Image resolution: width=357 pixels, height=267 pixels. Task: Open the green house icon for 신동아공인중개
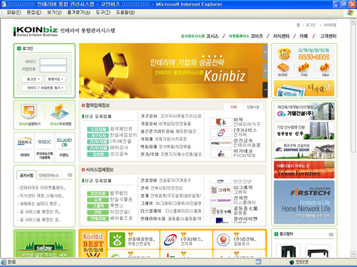(x=117, y=240)
